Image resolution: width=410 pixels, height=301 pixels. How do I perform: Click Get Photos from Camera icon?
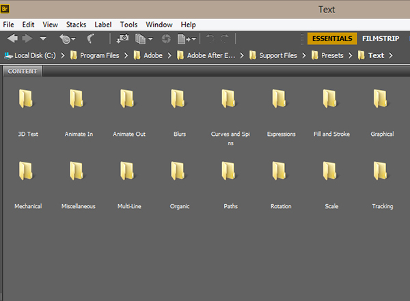pos(123,39)
